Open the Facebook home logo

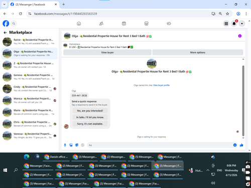[x=6, y=24]
